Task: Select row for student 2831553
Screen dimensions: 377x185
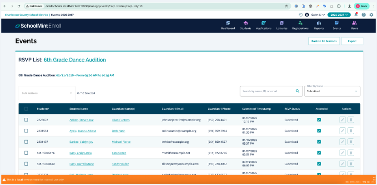Action: 26,131
